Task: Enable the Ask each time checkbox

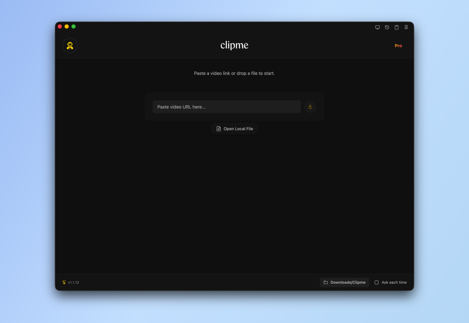Action: click(x=377, y=282)
